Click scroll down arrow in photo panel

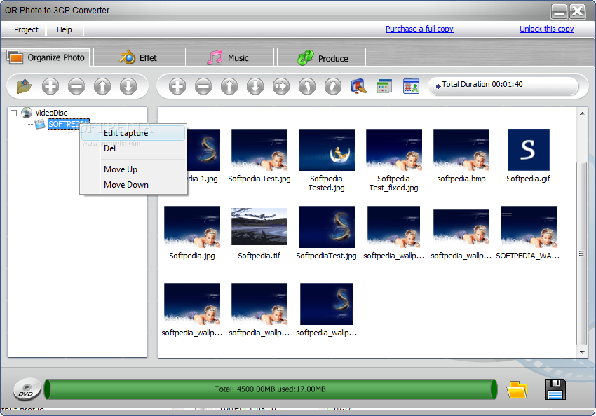tap(582, 352)
